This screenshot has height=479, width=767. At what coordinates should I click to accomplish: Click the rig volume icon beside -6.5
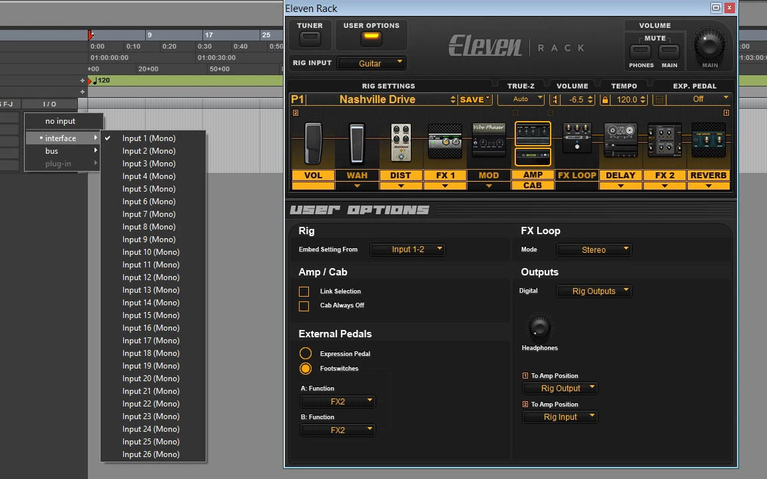(555, 100)
